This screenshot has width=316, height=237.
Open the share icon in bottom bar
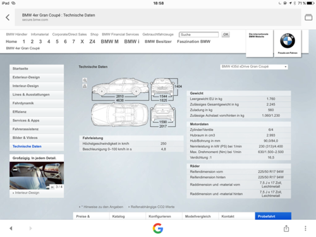pos(286,228)
